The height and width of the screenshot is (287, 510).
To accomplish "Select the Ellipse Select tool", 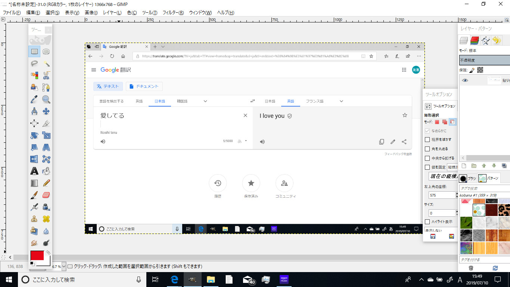I will click(46, 52).
